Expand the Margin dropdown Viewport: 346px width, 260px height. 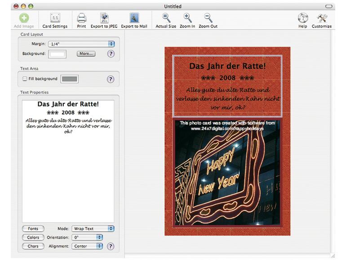82,44
